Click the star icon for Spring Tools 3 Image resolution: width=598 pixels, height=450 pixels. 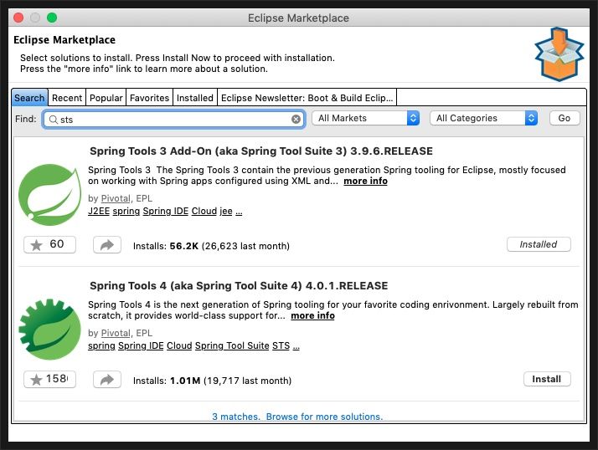(37, 245)
